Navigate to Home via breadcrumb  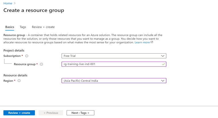[x=8, y=3]
